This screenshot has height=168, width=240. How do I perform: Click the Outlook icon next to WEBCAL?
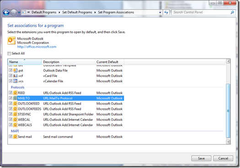[x=15, y=119]
